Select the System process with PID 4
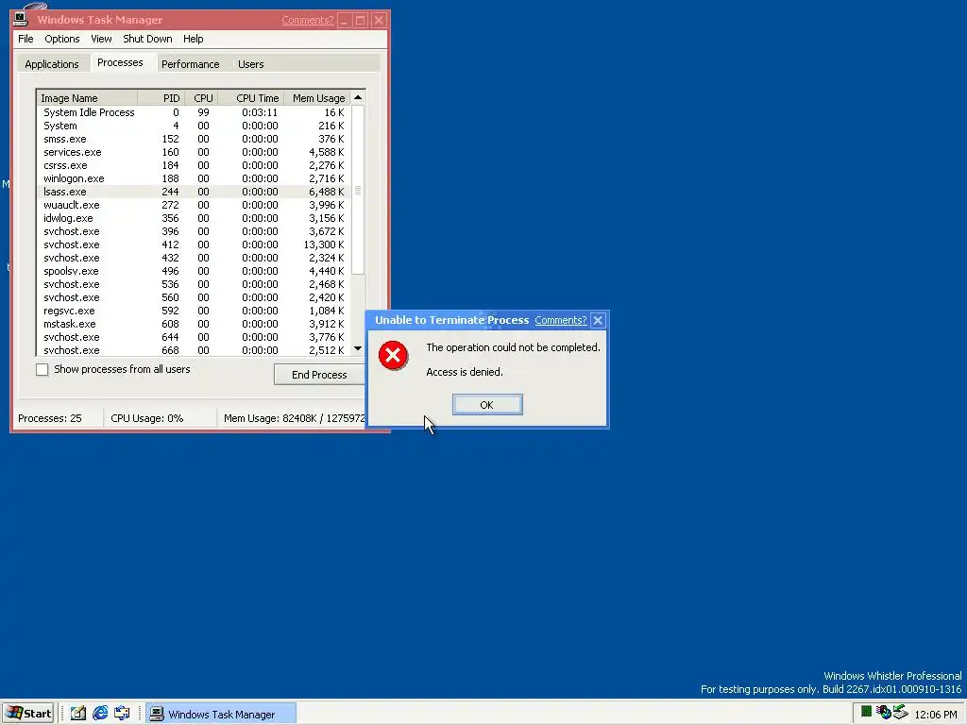This screenshot has width=967, height=725. (x=194, y=126)
